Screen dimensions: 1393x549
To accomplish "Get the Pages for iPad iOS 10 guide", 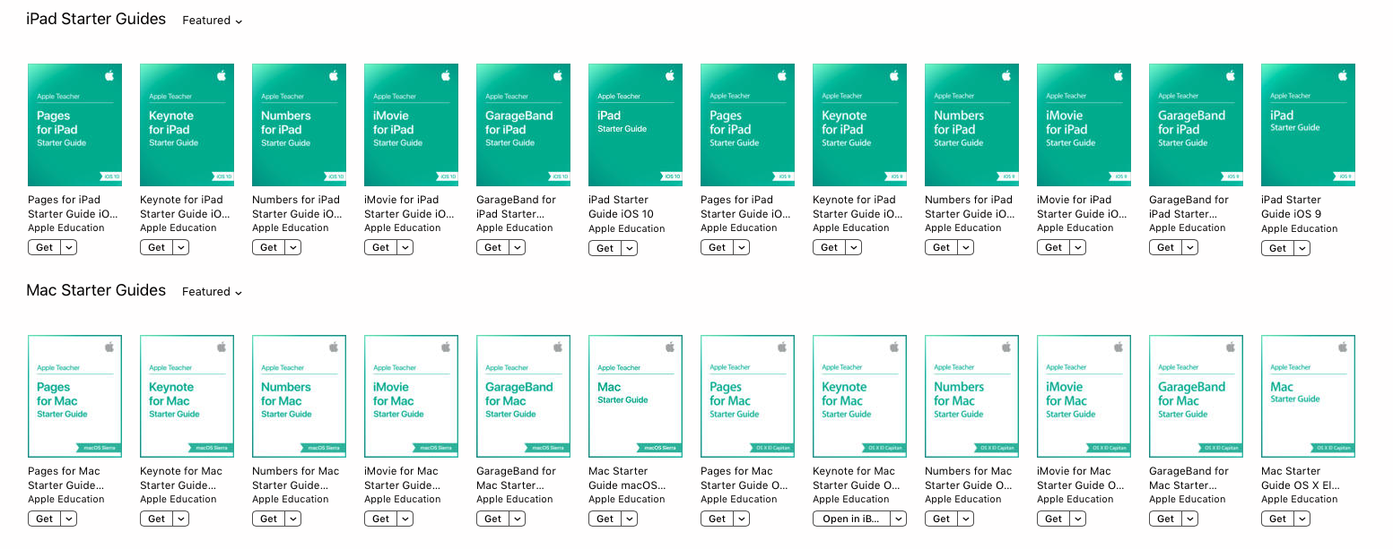I will pyautogui.click(x=45, y=247).
